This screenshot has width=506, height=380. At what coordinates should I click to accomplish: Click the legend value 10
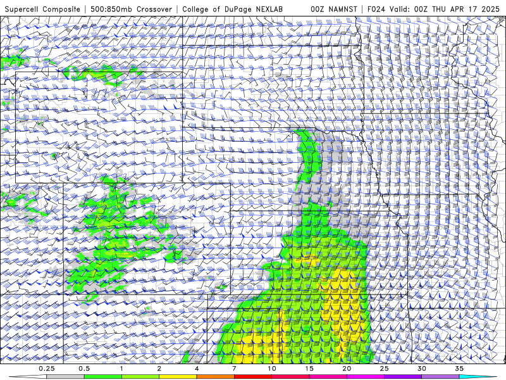click(272, 369)
